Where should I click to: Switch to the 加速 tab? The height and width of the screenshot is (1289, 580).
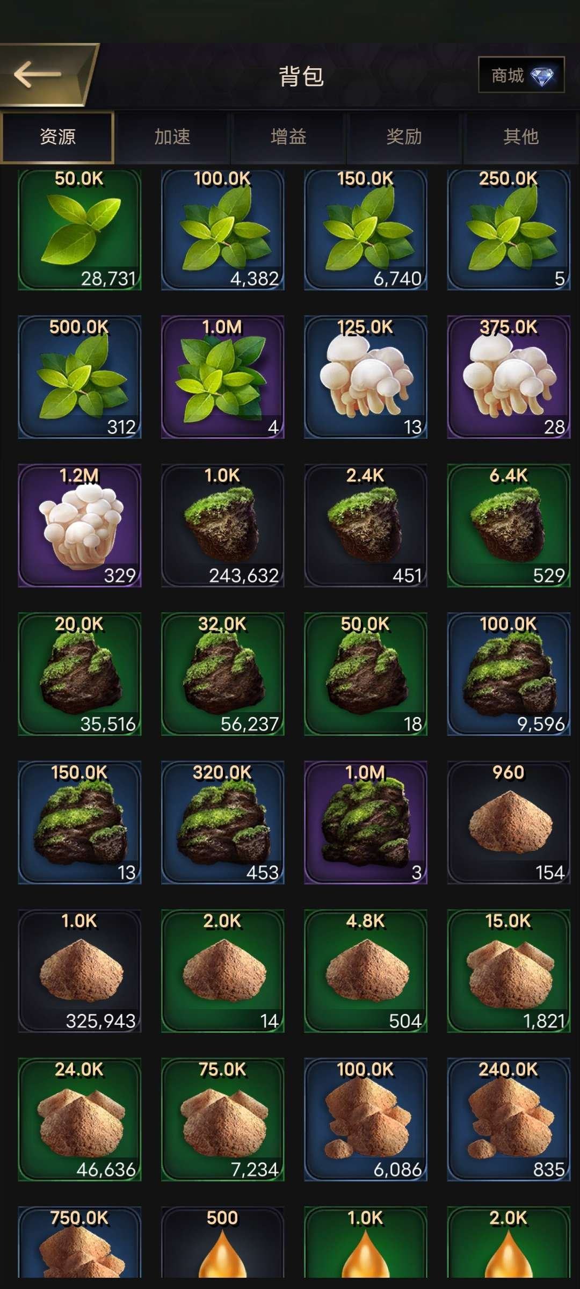click(x=172, y=137)
